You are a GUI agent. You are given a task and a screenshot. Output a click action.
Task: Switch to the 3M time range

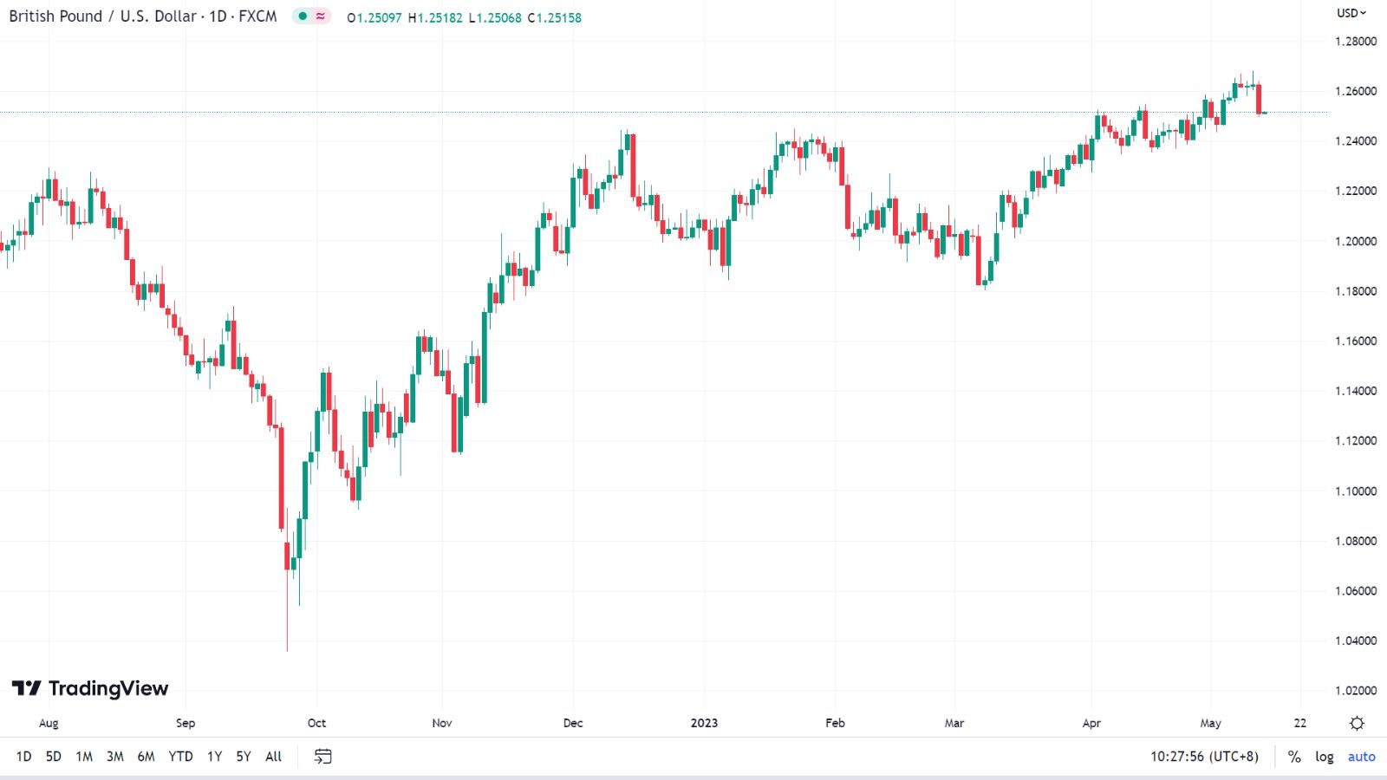click(115, 757)
